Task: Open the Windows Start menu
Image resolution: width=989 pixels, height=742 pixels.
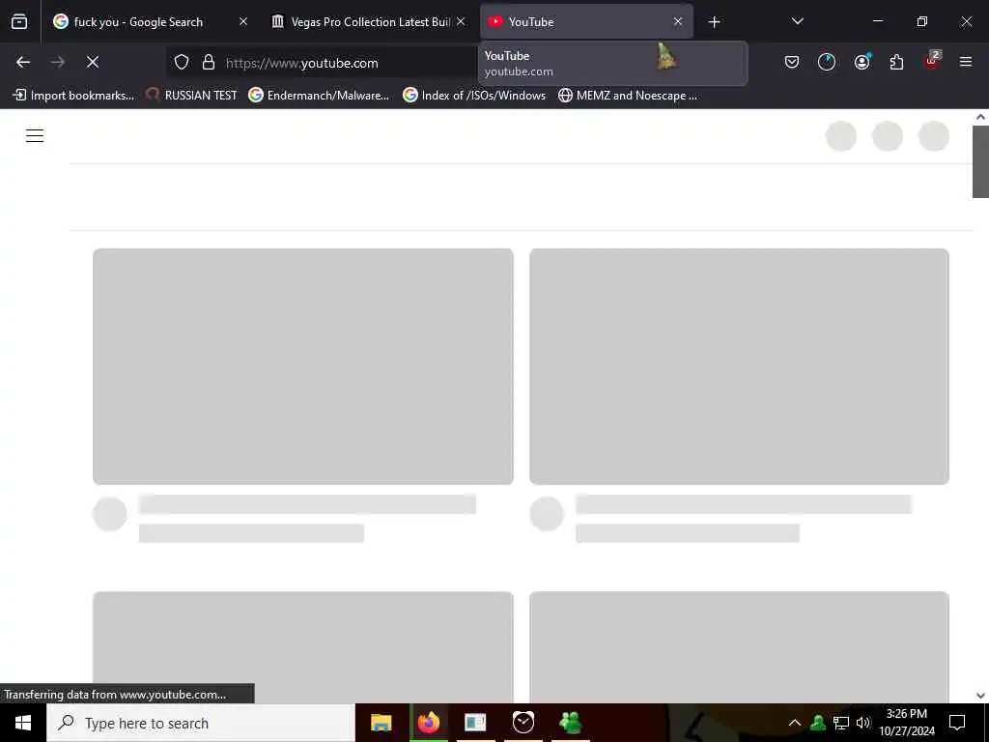Action: (23, 723)
